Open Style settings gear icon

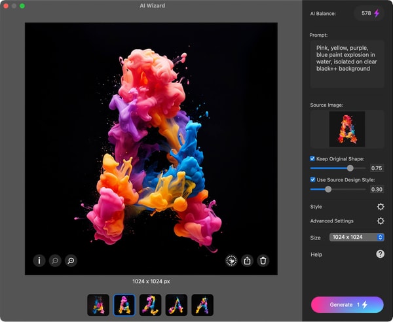381,207
